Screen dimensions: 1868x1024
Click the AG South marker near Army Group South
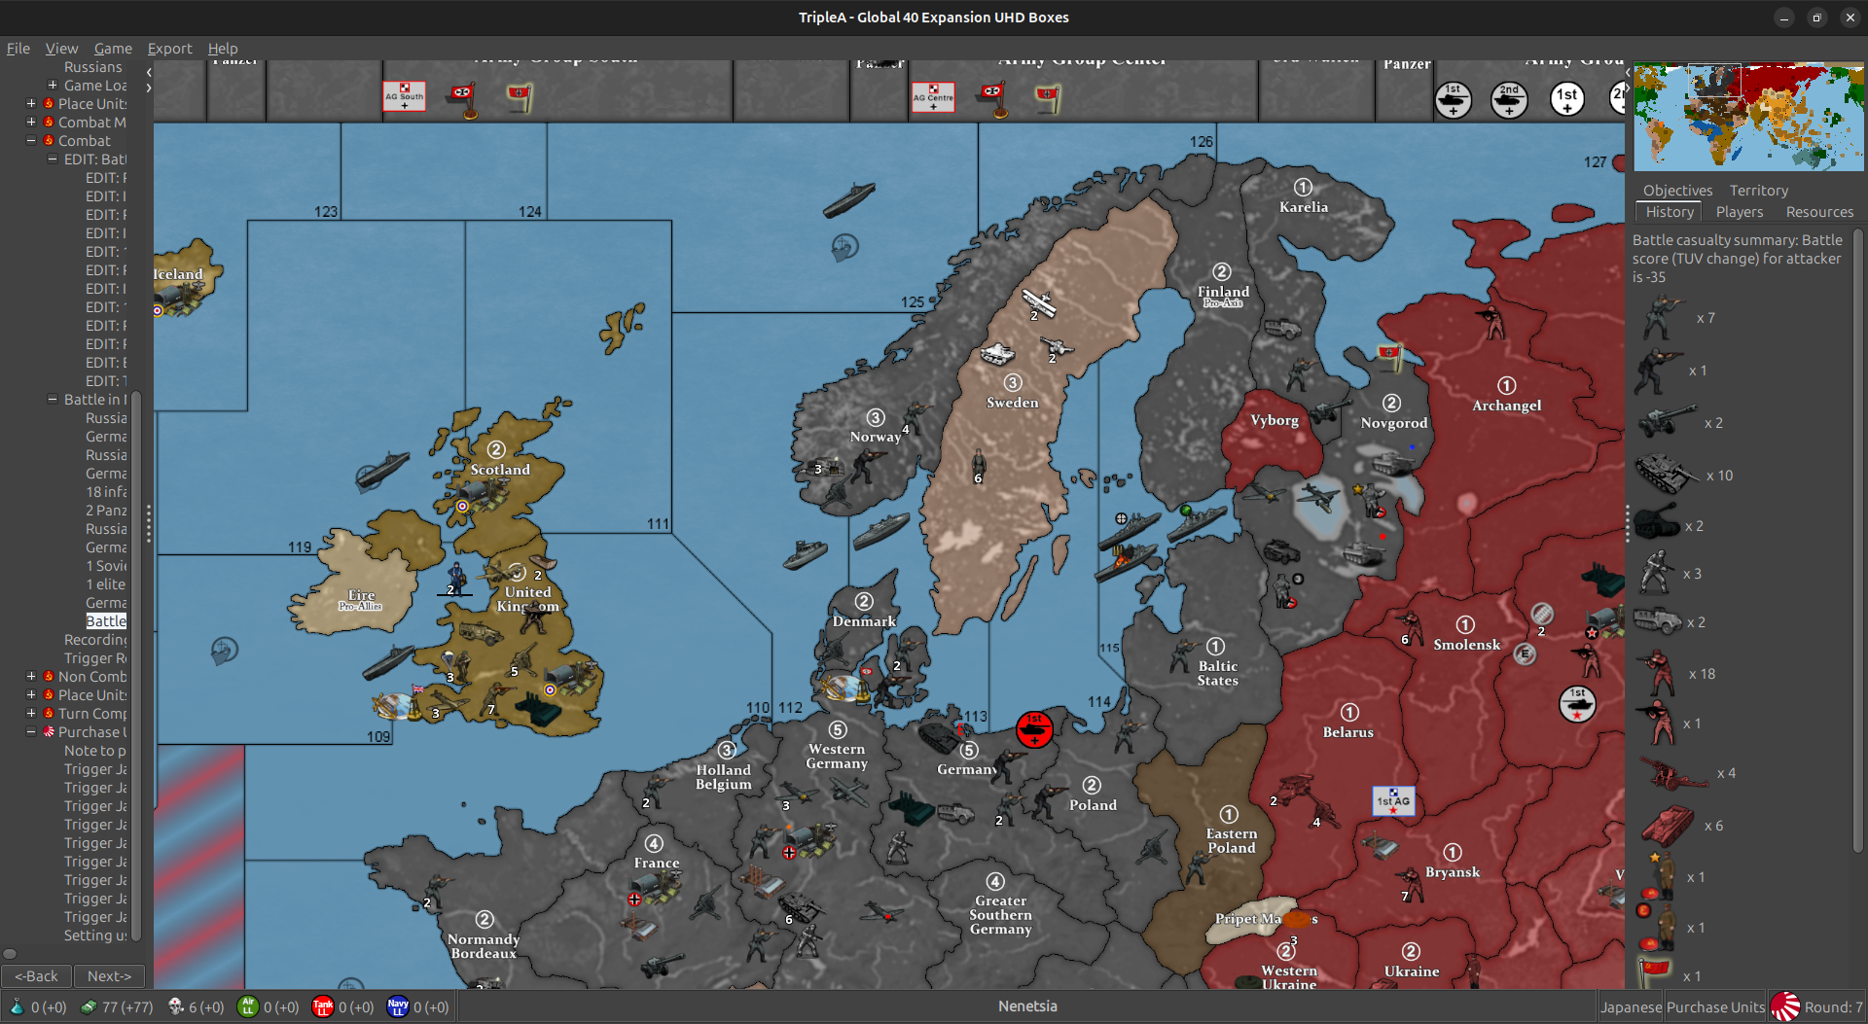click(405, 96)
